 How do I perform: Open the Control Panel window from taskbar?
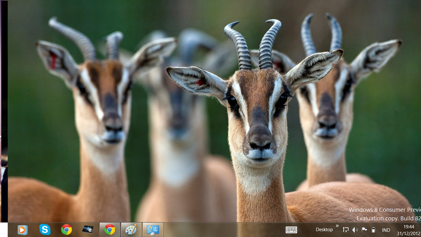153,230
